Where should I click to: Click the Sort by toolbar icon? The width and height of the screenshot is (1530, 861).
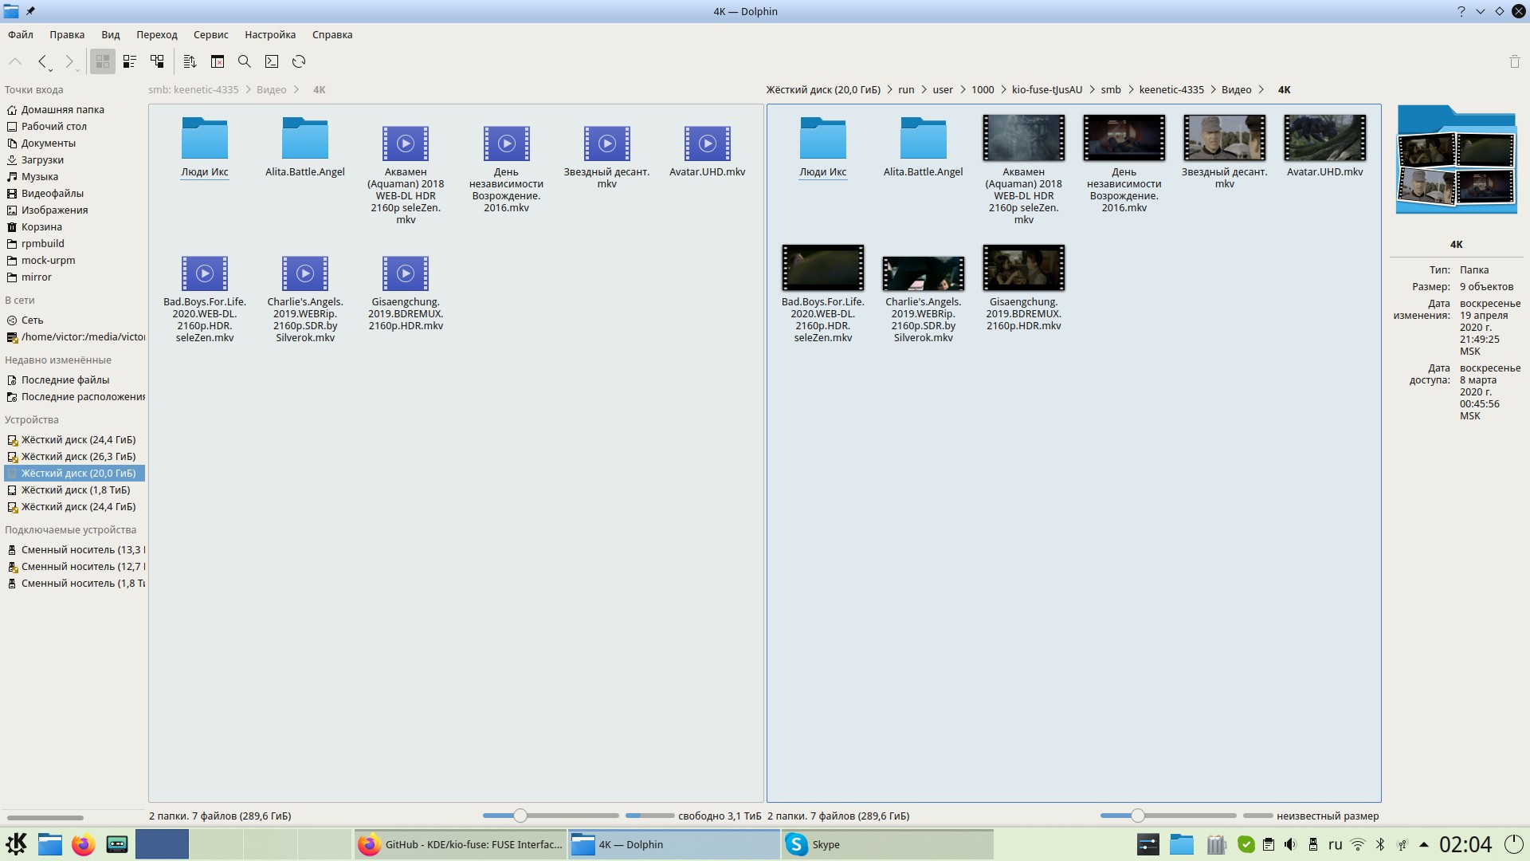click(190, 61)
